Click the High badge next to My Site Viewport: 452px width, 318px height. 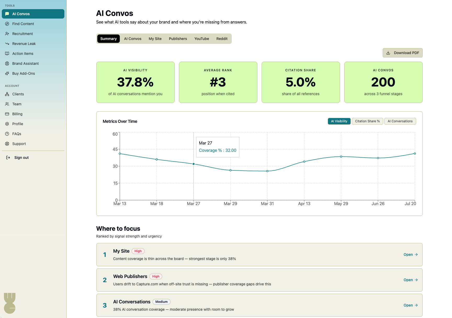[x=138, y=251]
